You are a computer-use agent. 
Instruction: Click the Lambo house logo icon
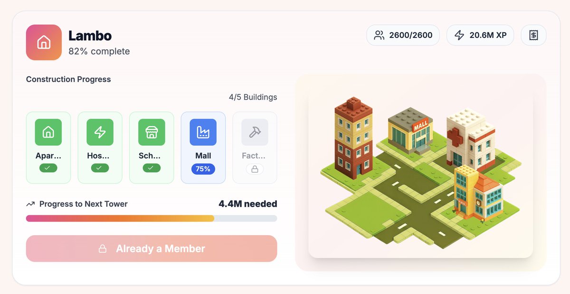click(x=44, y=42)
